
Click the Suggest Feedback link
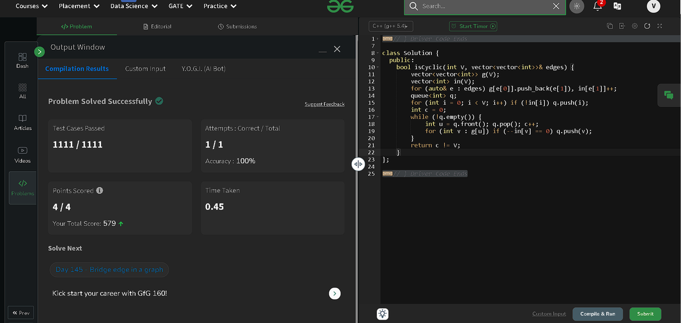pyautogui.click(x=325, y=104)
